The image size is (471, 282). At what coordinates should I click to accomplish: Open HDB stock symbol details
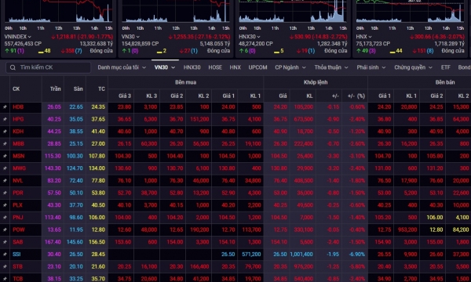click(x=18, y=107)
